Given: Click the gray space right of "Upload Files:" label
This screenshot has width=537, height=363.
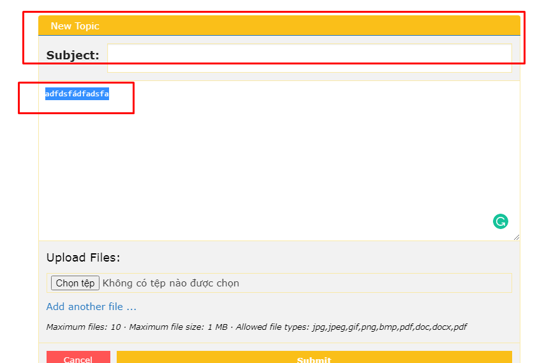Looking at the screenshot, I should coord(319,258).
